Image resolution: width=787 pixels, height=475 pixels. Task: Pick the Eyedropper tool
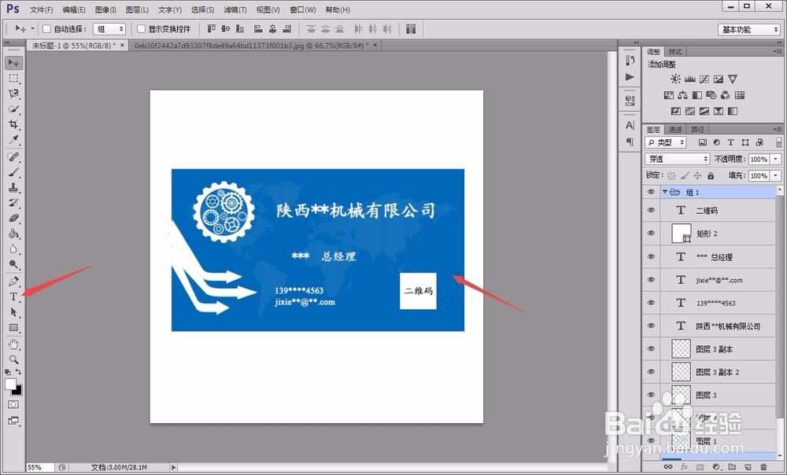(13, 139)
